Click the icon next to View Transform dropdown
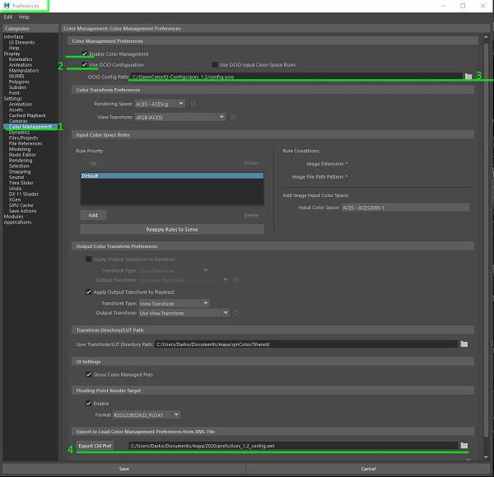494x477 pixels. tap(235, 117)
